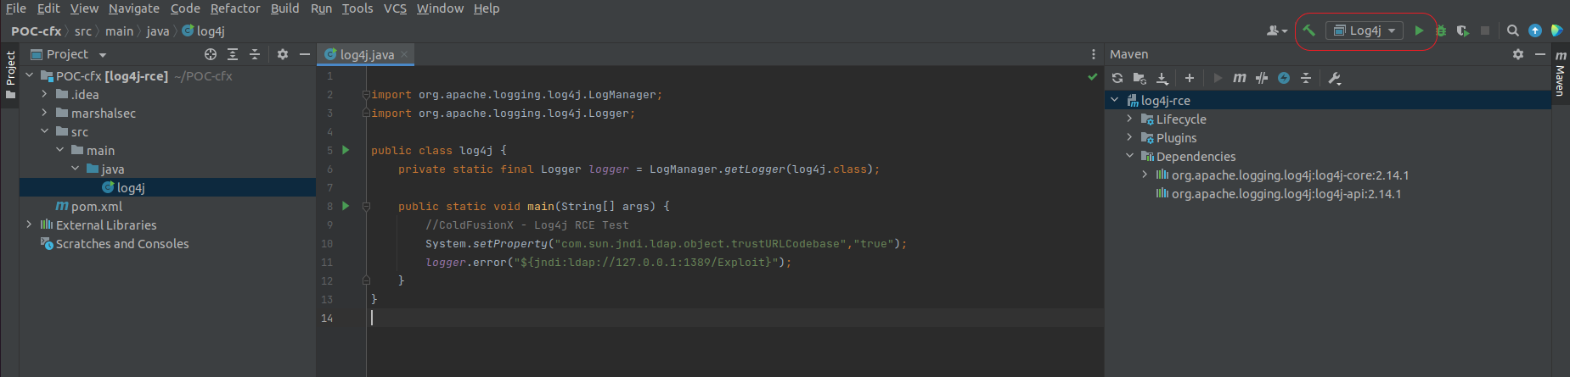Run Log4j with the green play button
Viewport: 1570px width, 377px height.
[1419, 30]
